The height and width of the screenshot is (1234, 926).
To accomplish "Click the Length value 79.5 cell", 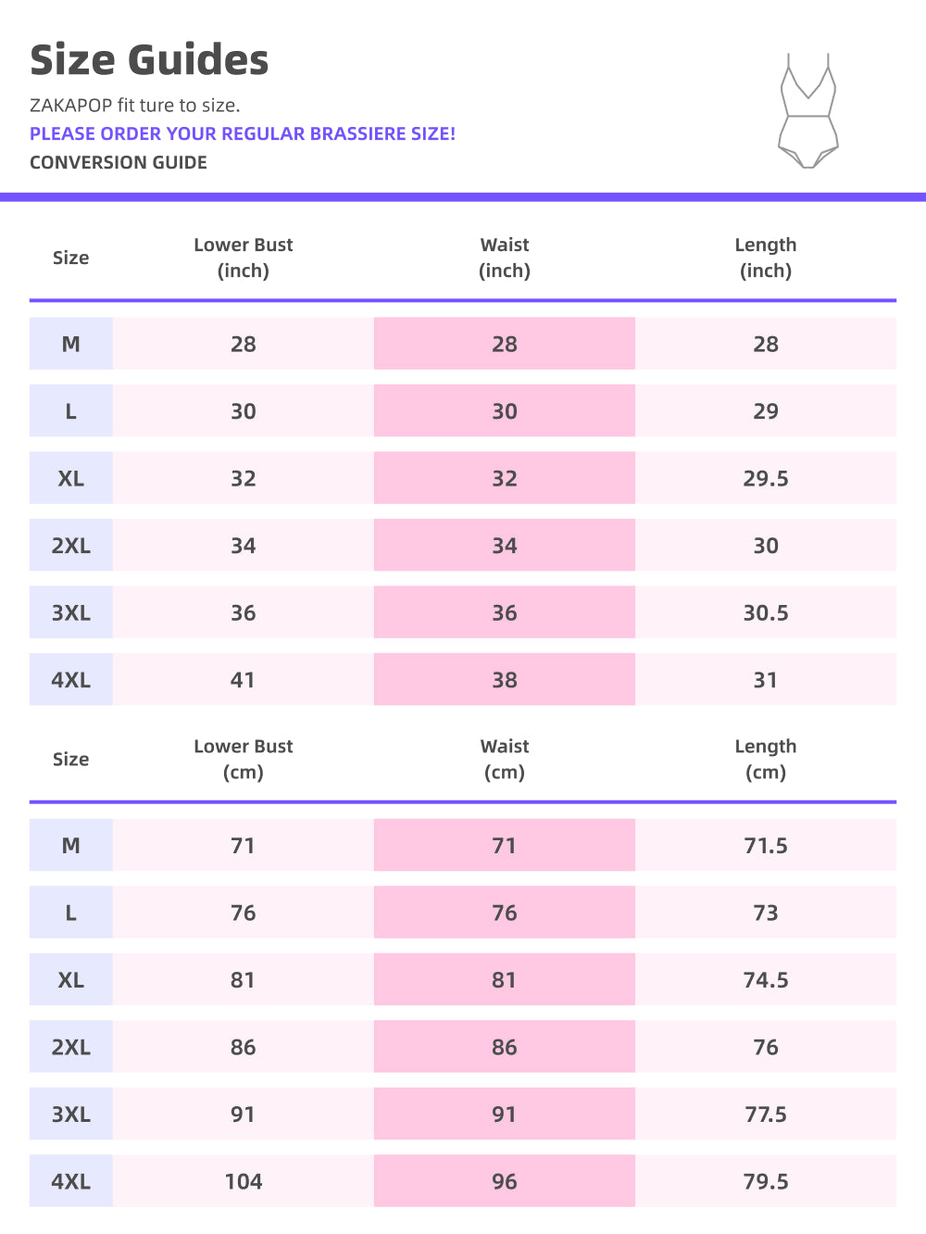I will point(766,1181).
